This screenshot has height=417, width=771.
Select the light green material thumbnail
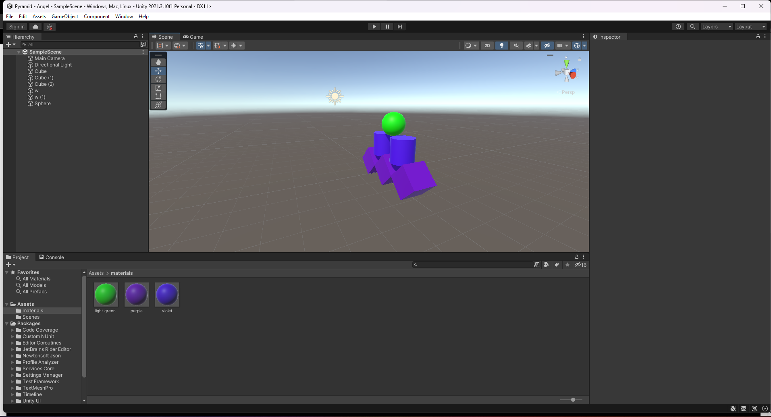[106, 295]
